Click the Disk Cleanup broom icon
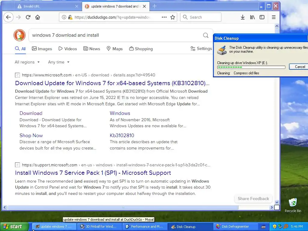Image resolution: width=308 pixels, height=231 pixels. pyautogui.click(x=222, y=50)
